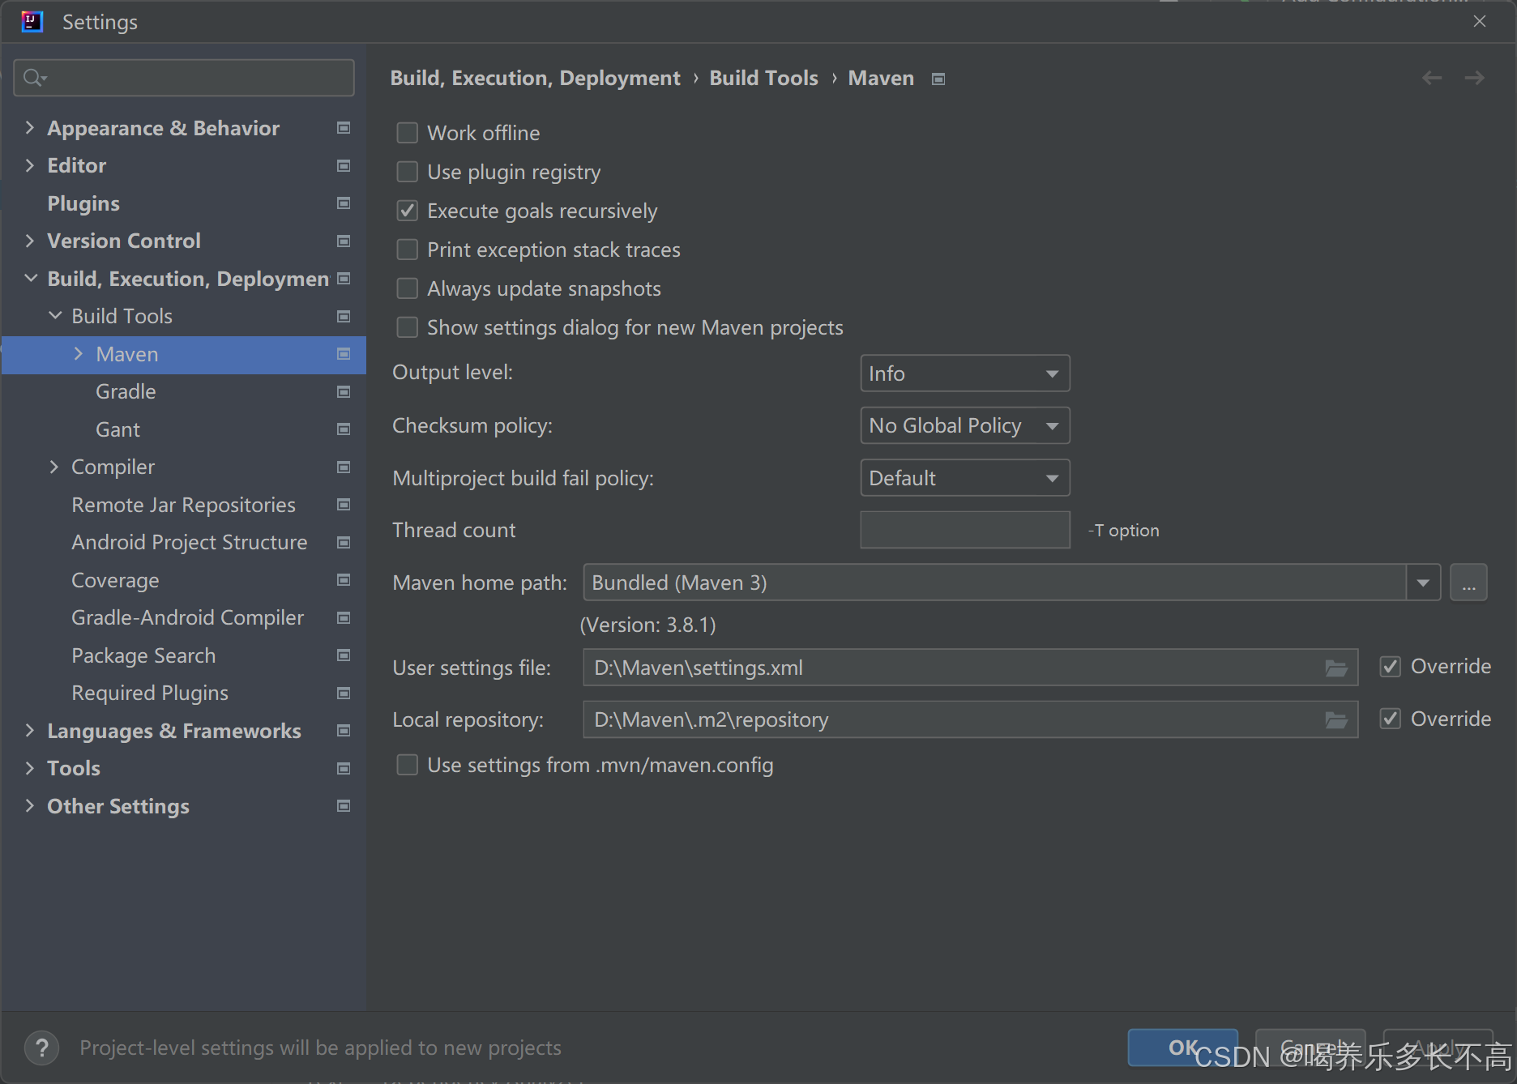1517x1084 pixels.
Task: Focus the settings search field
Action: [x=184, y=78]
